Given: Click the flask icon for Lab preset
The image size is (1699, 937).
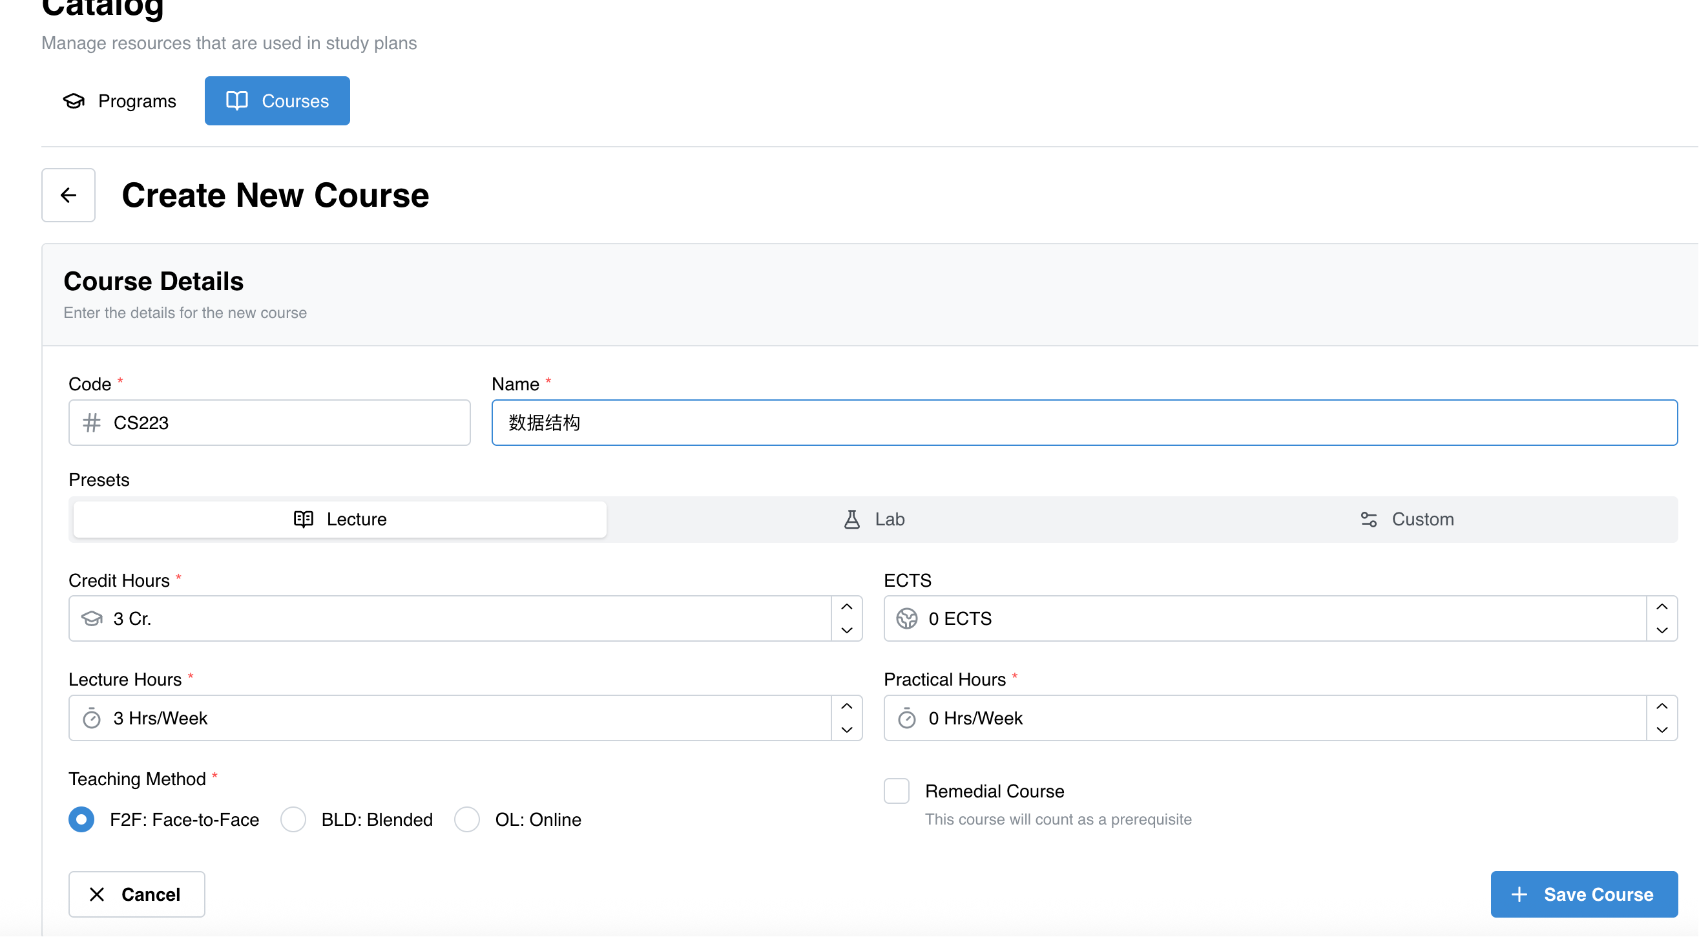Looking at the screenshot, I should pyautogui.click(x=852, y=520).
